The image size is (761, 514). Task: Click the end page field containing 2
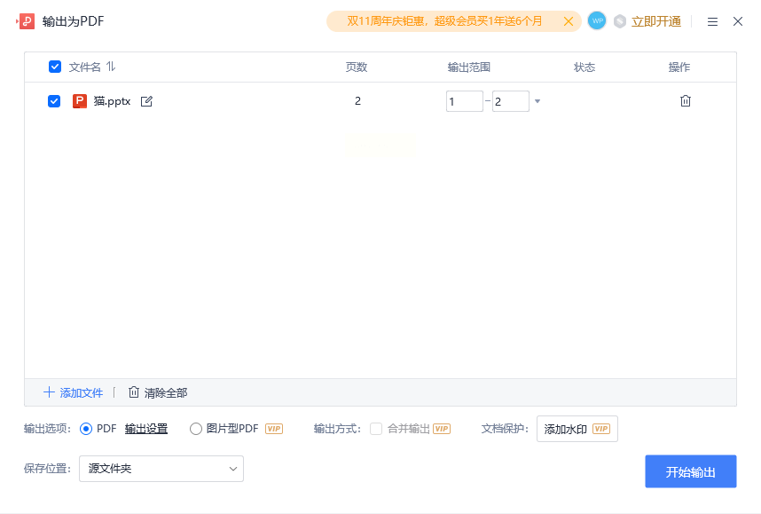point(511,101)
